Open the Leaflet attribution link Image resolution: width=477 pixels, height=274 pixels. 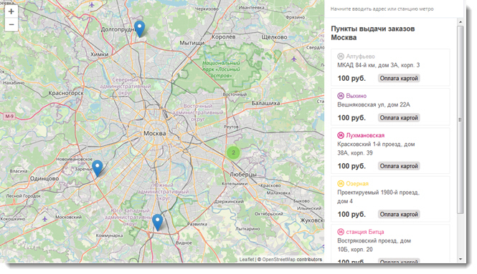(247, 260)
